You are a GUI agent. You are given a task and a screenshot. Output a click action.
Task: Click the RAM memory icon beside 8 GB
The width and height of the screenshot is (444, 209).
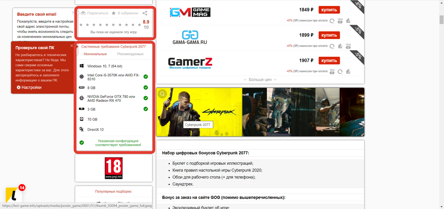pyautogui.click(x=81, y=88)
